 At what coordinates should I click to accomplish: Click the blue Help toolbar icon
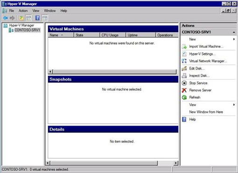coord(37,18)
